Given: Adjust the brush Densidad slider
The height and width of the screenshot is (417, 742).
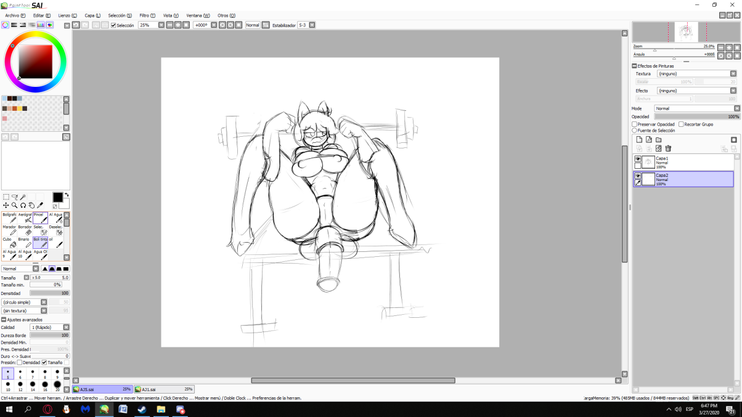Looking at the screenshot, I should pyautogui.click(x=50, y=294).
